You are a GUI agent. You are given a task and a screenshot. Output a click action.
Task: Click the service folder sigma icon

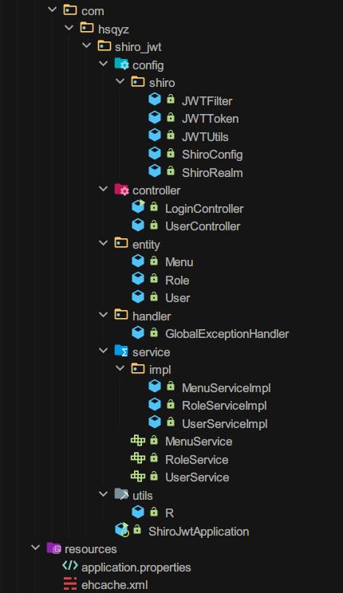121,351
